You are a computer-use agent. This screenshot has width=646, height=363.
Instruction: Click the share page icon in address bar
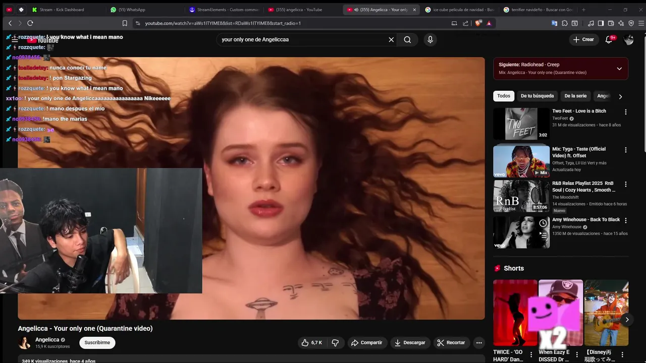pos(465,23)
